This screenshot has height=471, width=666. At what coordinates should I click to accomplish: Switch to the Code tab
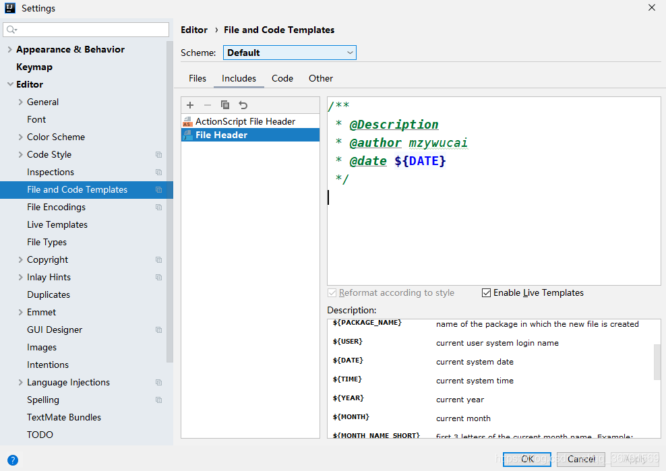click(282, 79)
